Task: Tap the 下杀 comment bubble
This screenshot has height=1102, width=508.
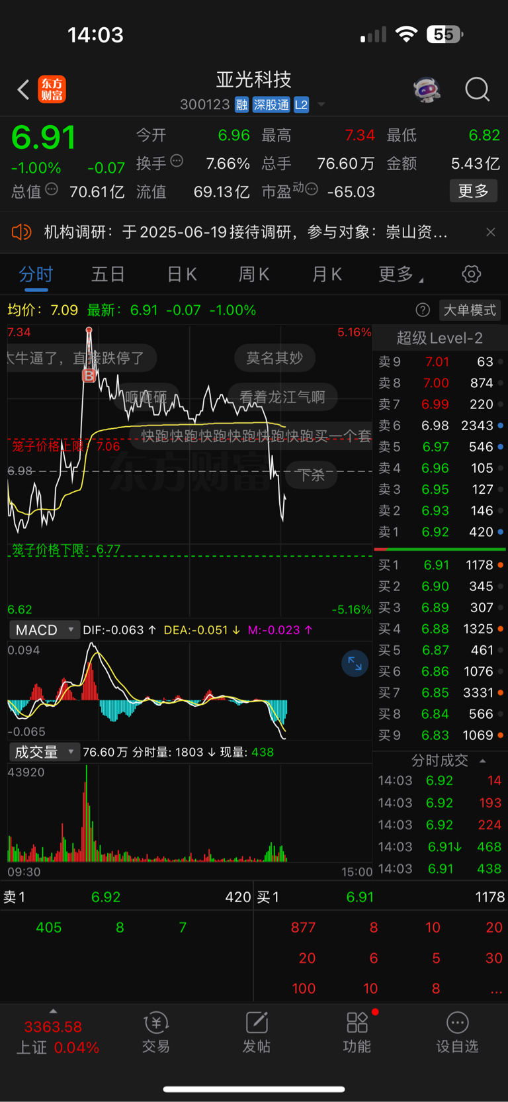Action: click(312, 475)
